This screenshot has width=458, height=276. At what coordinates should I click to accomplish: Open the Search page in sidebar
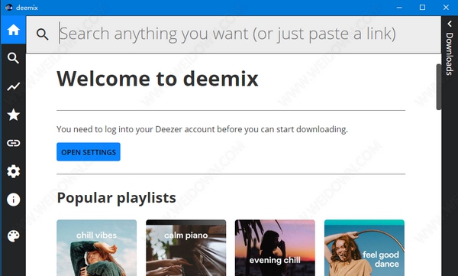coord(14,58)
